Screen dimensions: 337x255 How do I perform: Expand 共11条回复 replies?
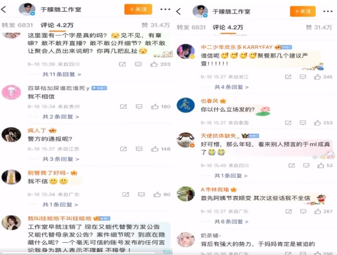click(x=62, y=75)
